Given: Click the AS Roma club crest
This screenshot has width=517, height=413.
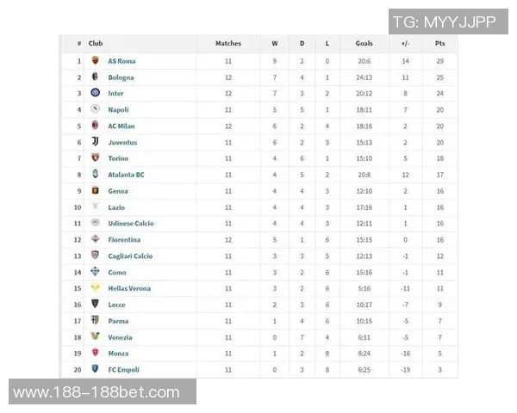Looking at the screenshot, I should tap(95, 61).
